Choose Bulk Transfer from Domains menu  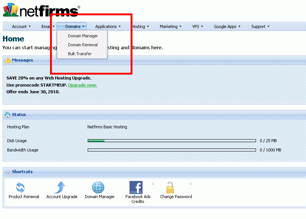[79, 54]
